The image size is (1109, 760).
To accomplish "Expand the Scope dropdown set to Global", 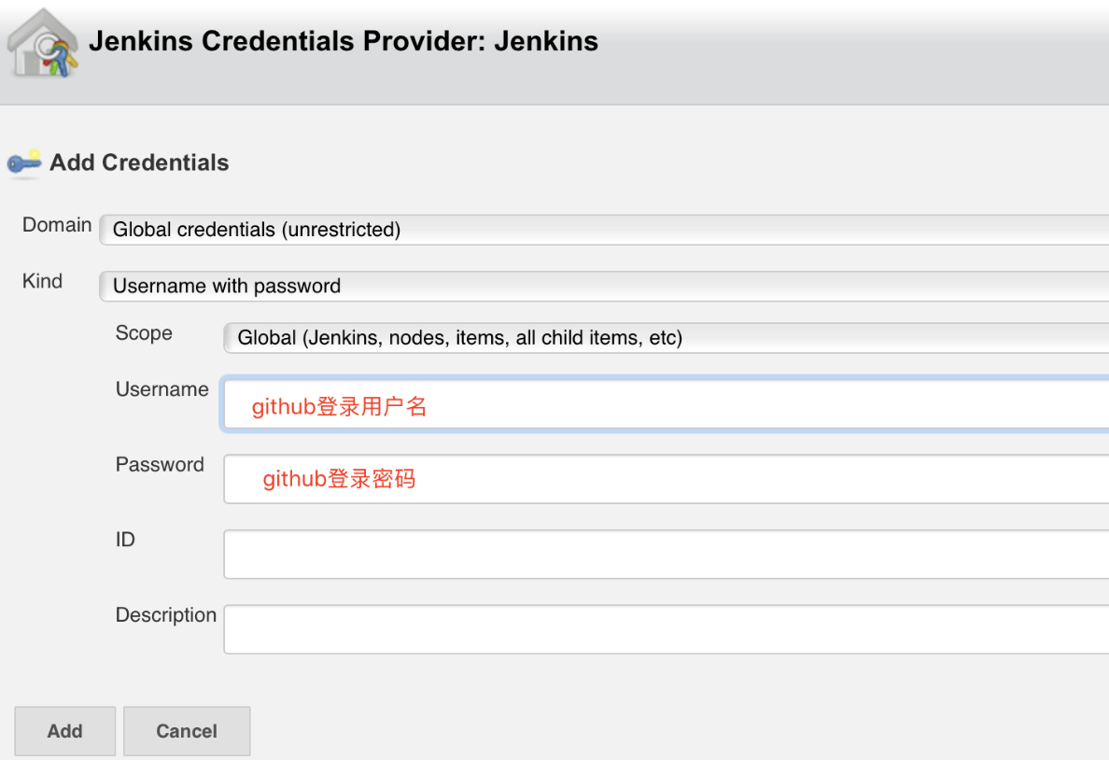I will [667, 338].
